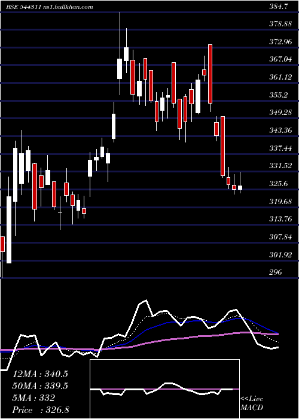Screen dimensions: 299x419
Task: Select the 378.88 price axis label
Action: click(280, 24)
